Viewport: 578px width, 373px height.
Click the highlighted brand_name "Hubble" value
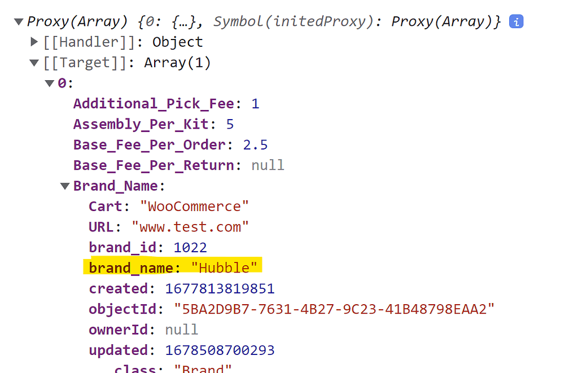pyautogui.click(x=224, y=267)
